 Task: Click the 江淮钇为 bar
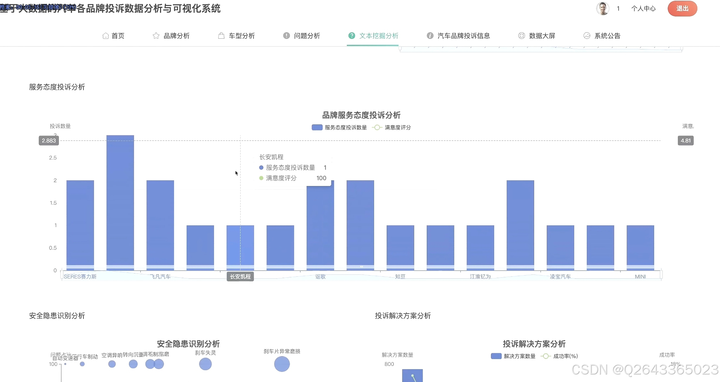[480, 248]
